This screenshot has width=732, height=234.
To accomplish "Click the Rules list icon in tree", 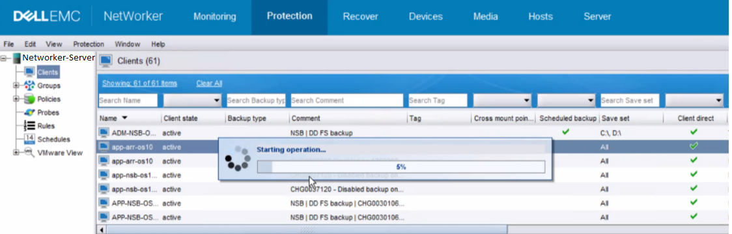I will click(29, 126).
